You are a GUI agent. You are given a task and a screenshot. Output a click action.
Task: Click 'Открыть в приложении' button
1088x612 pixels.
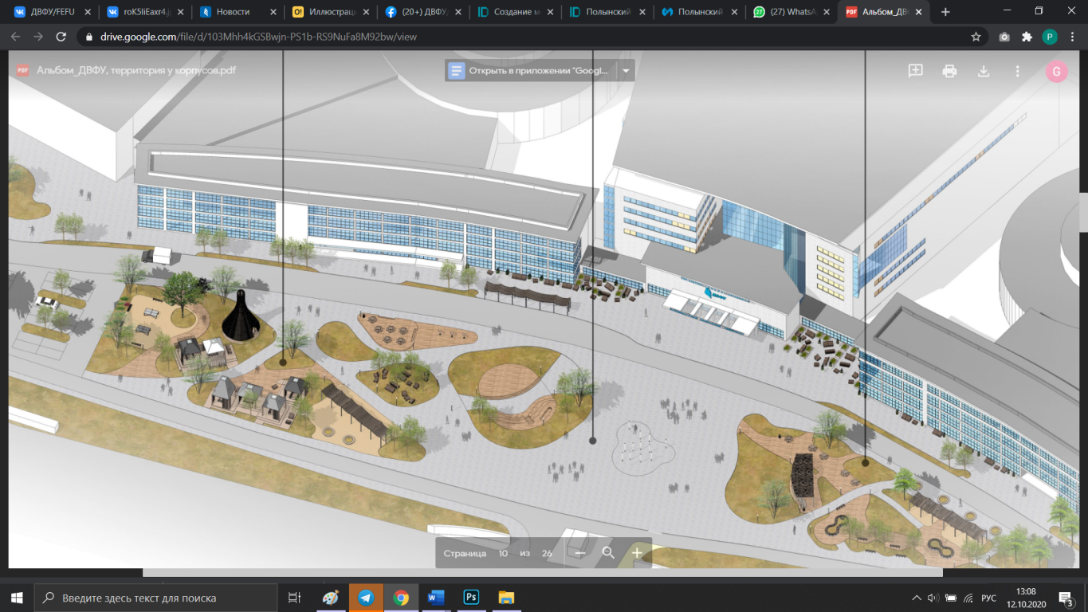tap(530, 71)
